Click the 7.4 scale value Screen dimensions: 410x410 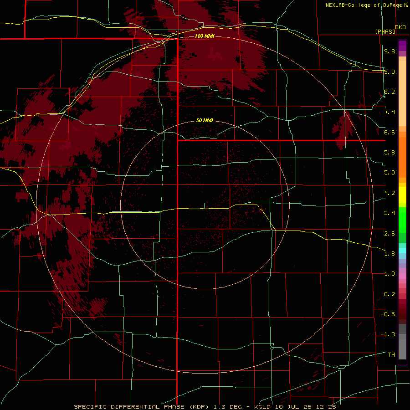click(x=389, y=112)
